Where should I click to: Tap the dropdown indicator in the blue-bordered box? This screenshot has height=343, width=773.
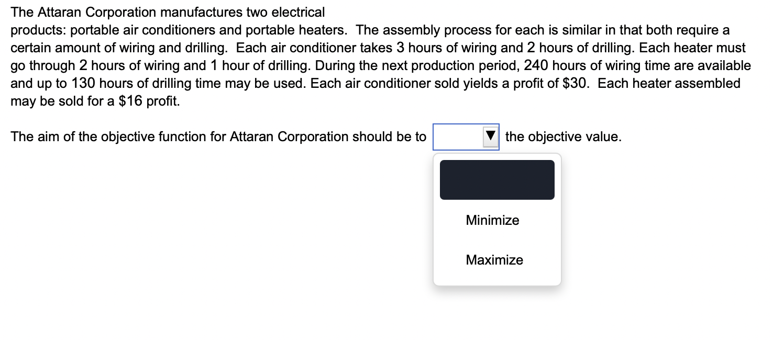click(x=489, y=136)
